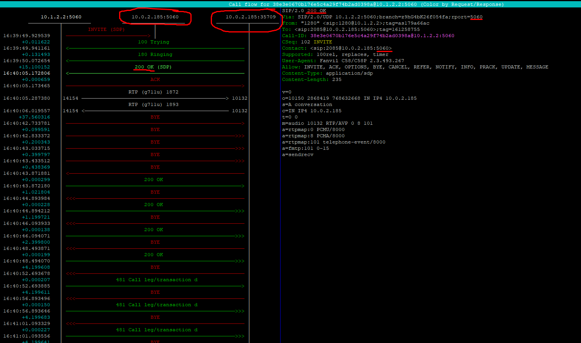Click the Contact header with sip:2085 address
This screenshot has height=343, width=581.
[x=337, y=48]
